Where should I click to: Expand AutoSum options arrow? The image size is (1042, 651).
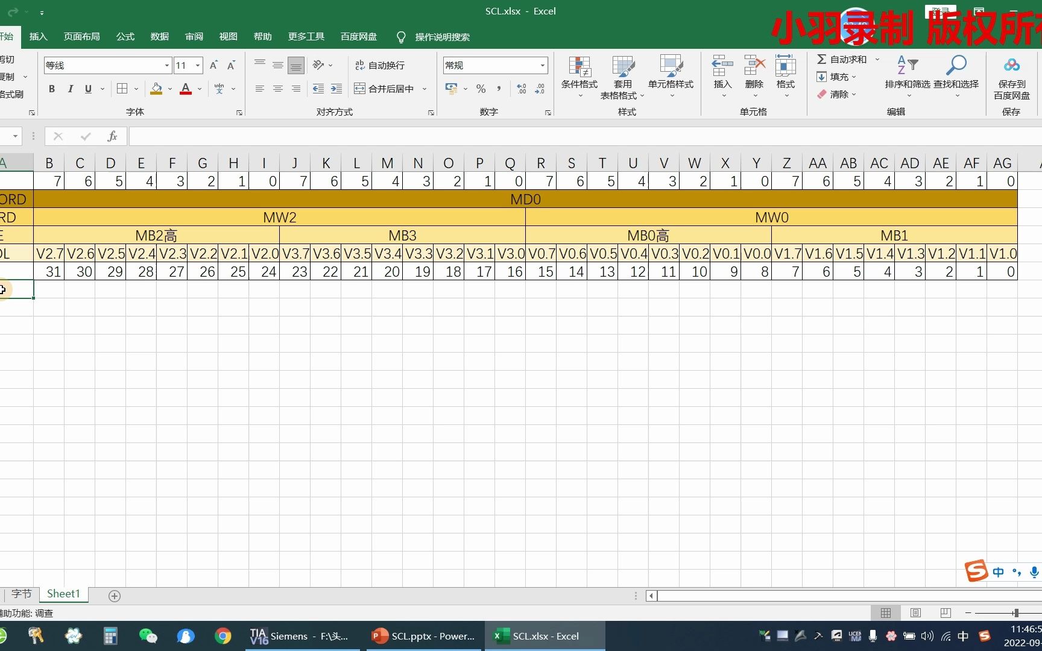click(877, 59)
